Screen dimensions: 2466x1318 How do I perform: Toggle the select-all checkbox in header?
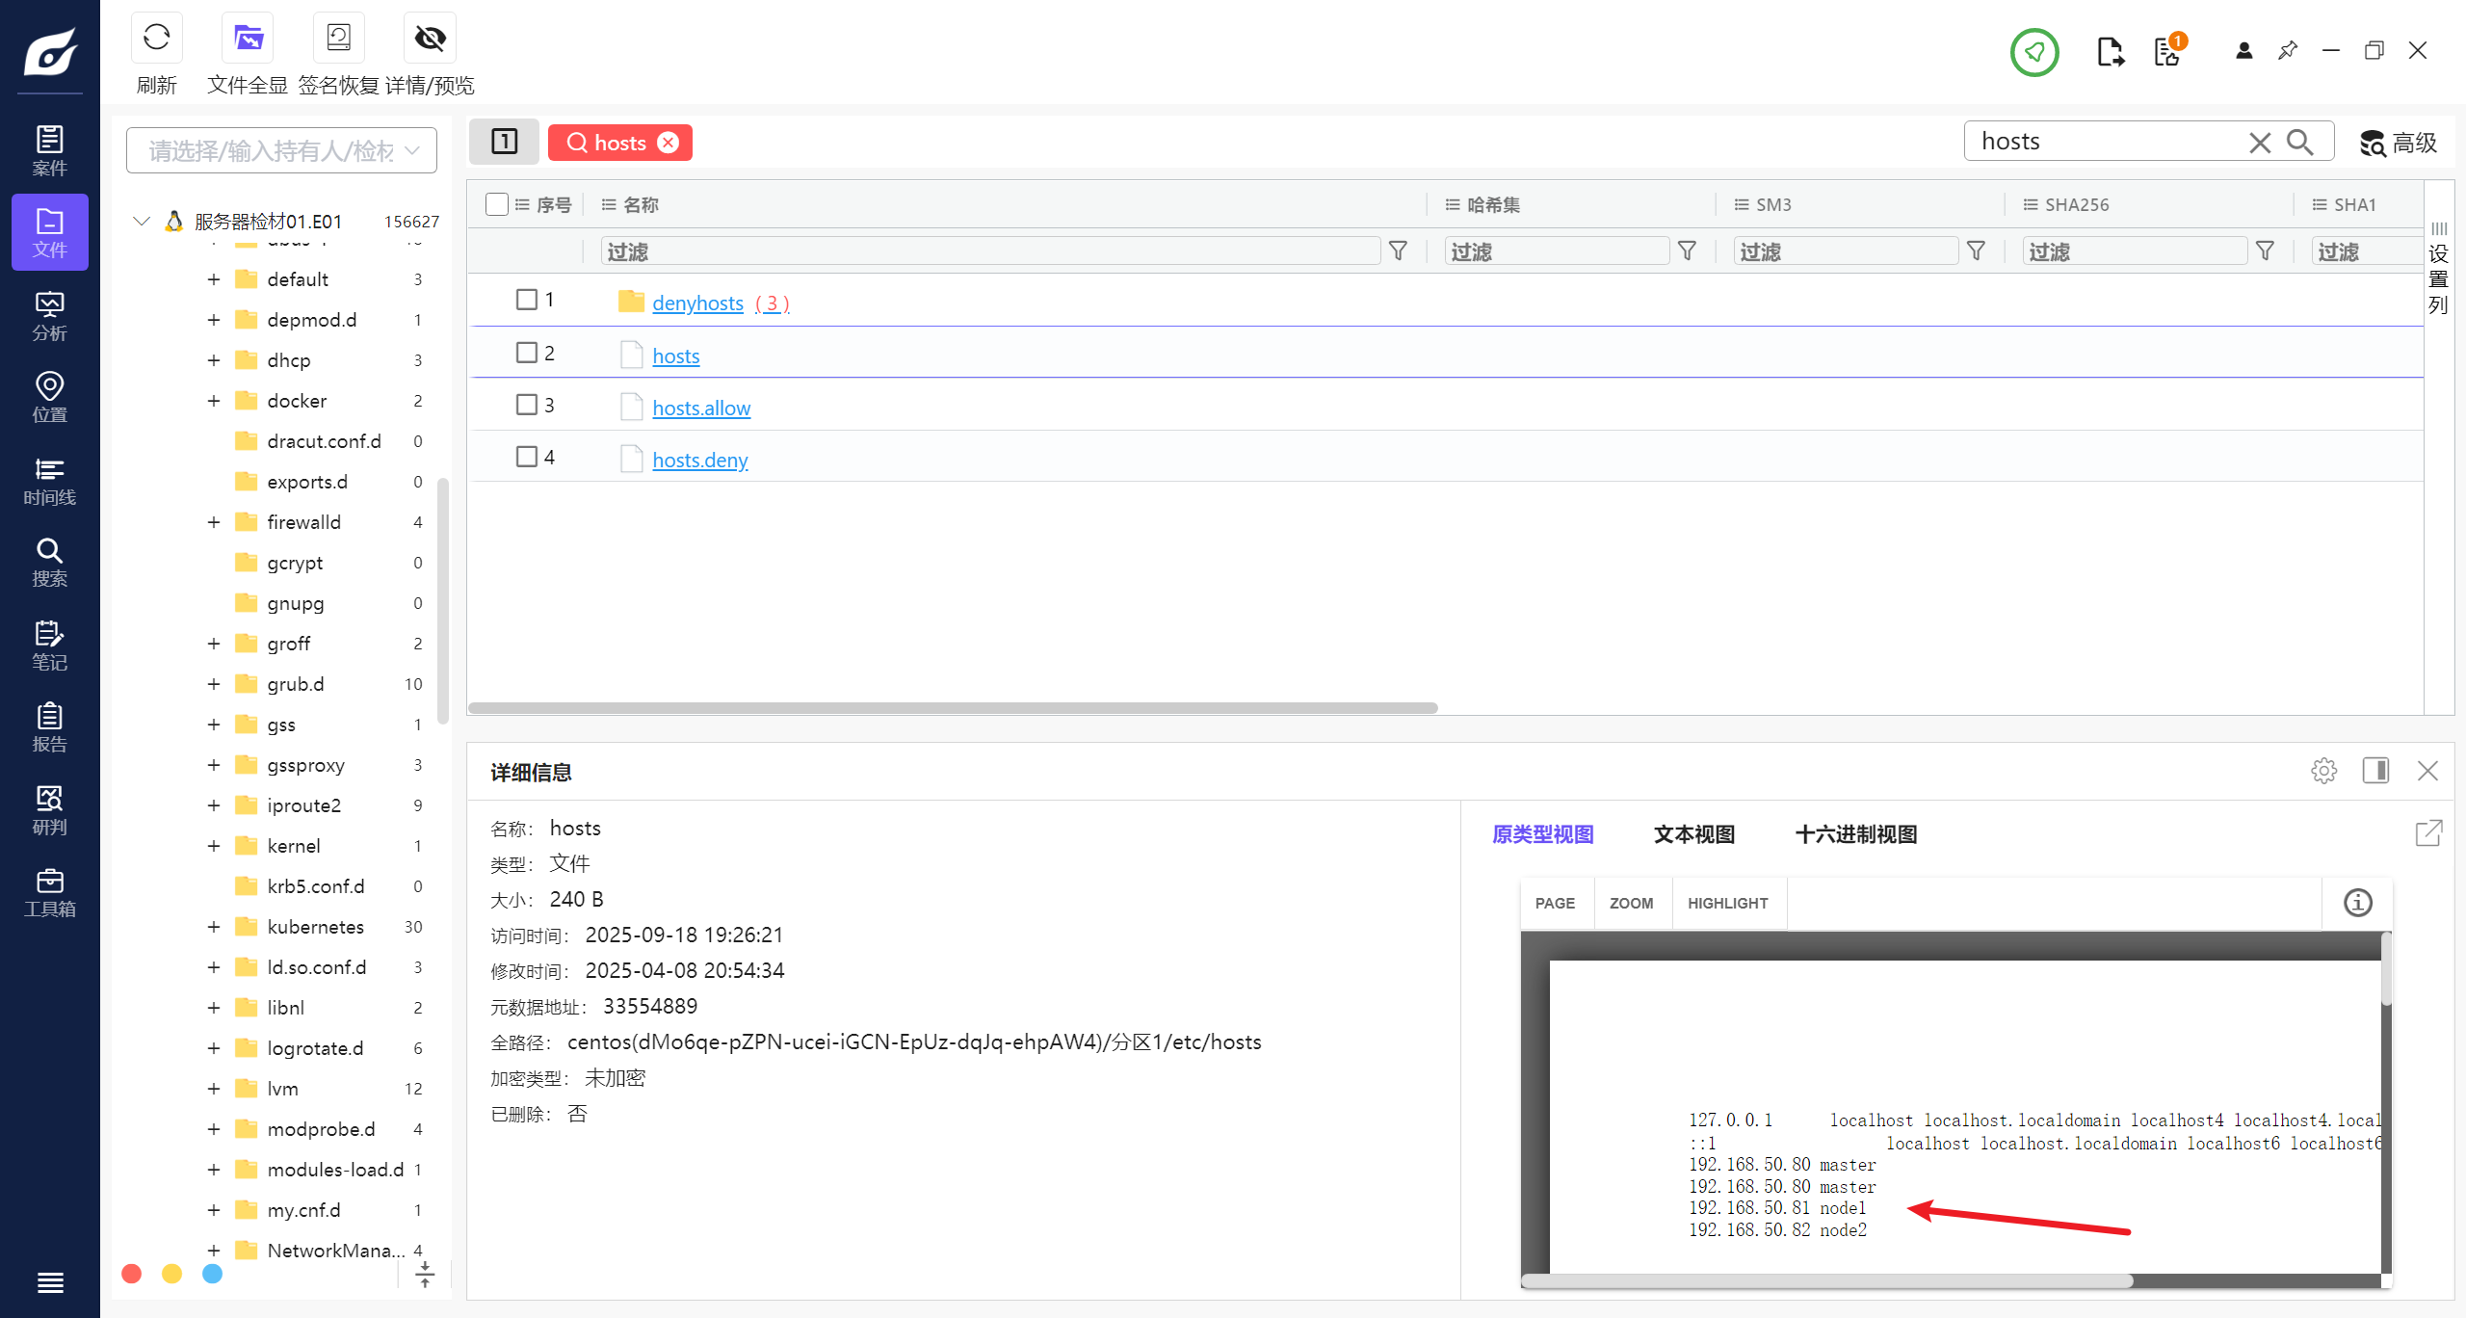click(497, 204)
